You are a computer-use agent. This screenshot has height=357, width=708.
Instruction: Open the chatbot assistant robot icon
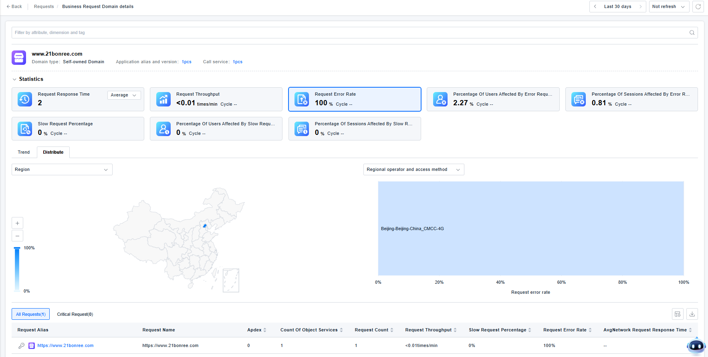(696, 346)
